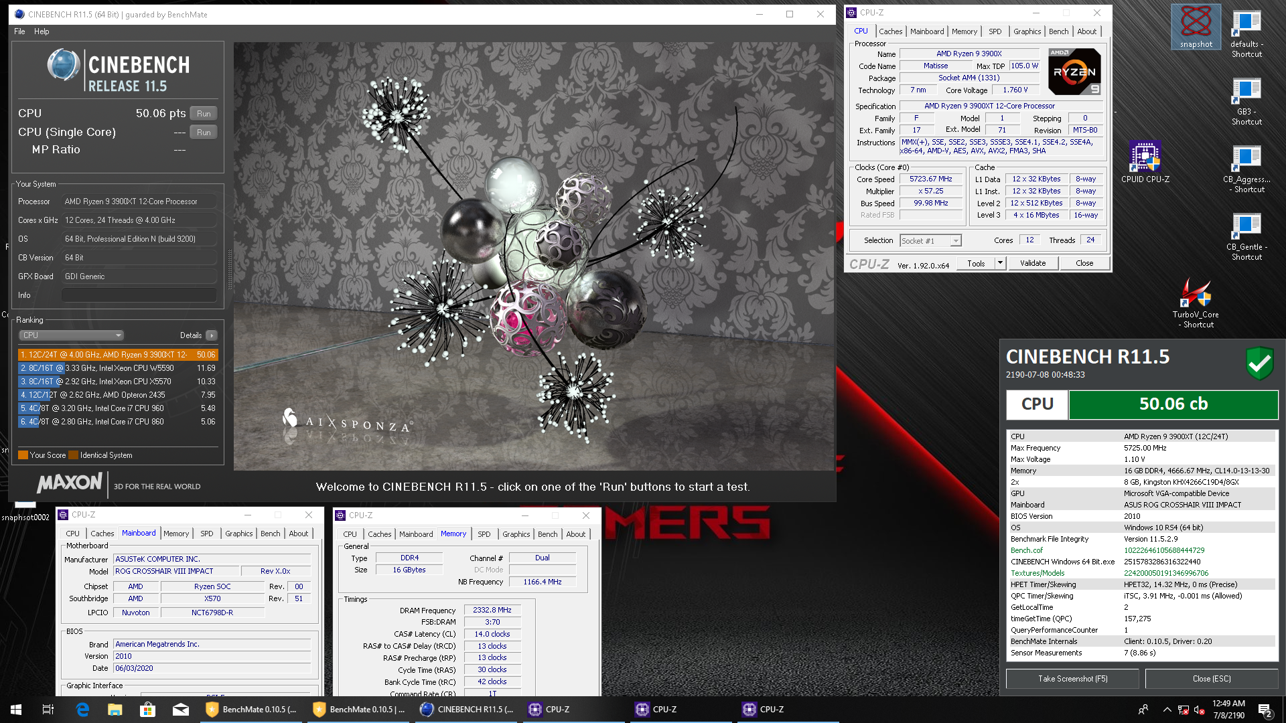Switch to the first BenchMate 0.10.5 taskbar item

pyautogui.click(x=251, y=710)
